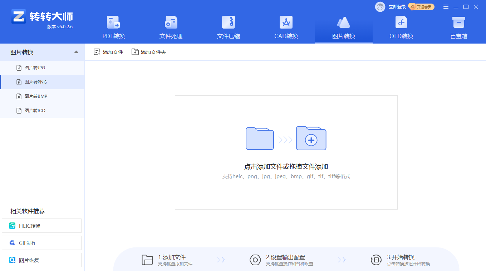This screenshot has width=486, height=271.
Task: Open the HEIC转换 recommended software
Action: click(x=42, y=226)
